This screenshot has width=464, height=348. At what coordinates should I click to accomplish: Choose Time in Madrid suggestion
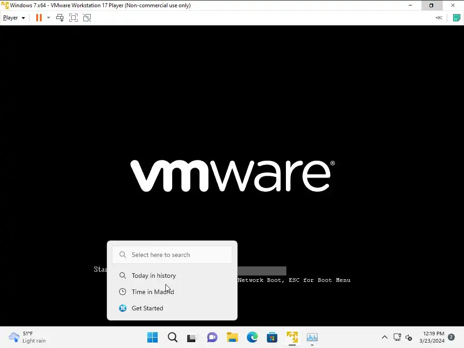tap(172, 292)
